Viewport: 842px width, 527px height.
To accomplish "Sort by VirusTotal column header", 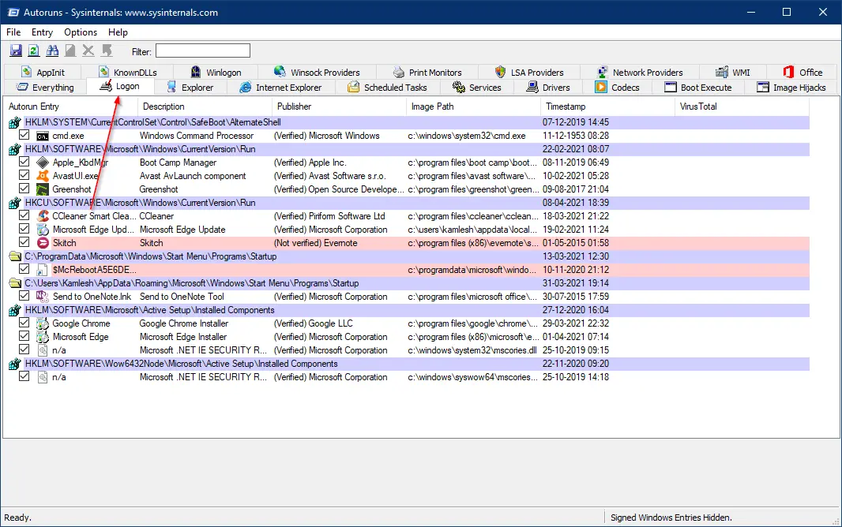I will (742, 107).
